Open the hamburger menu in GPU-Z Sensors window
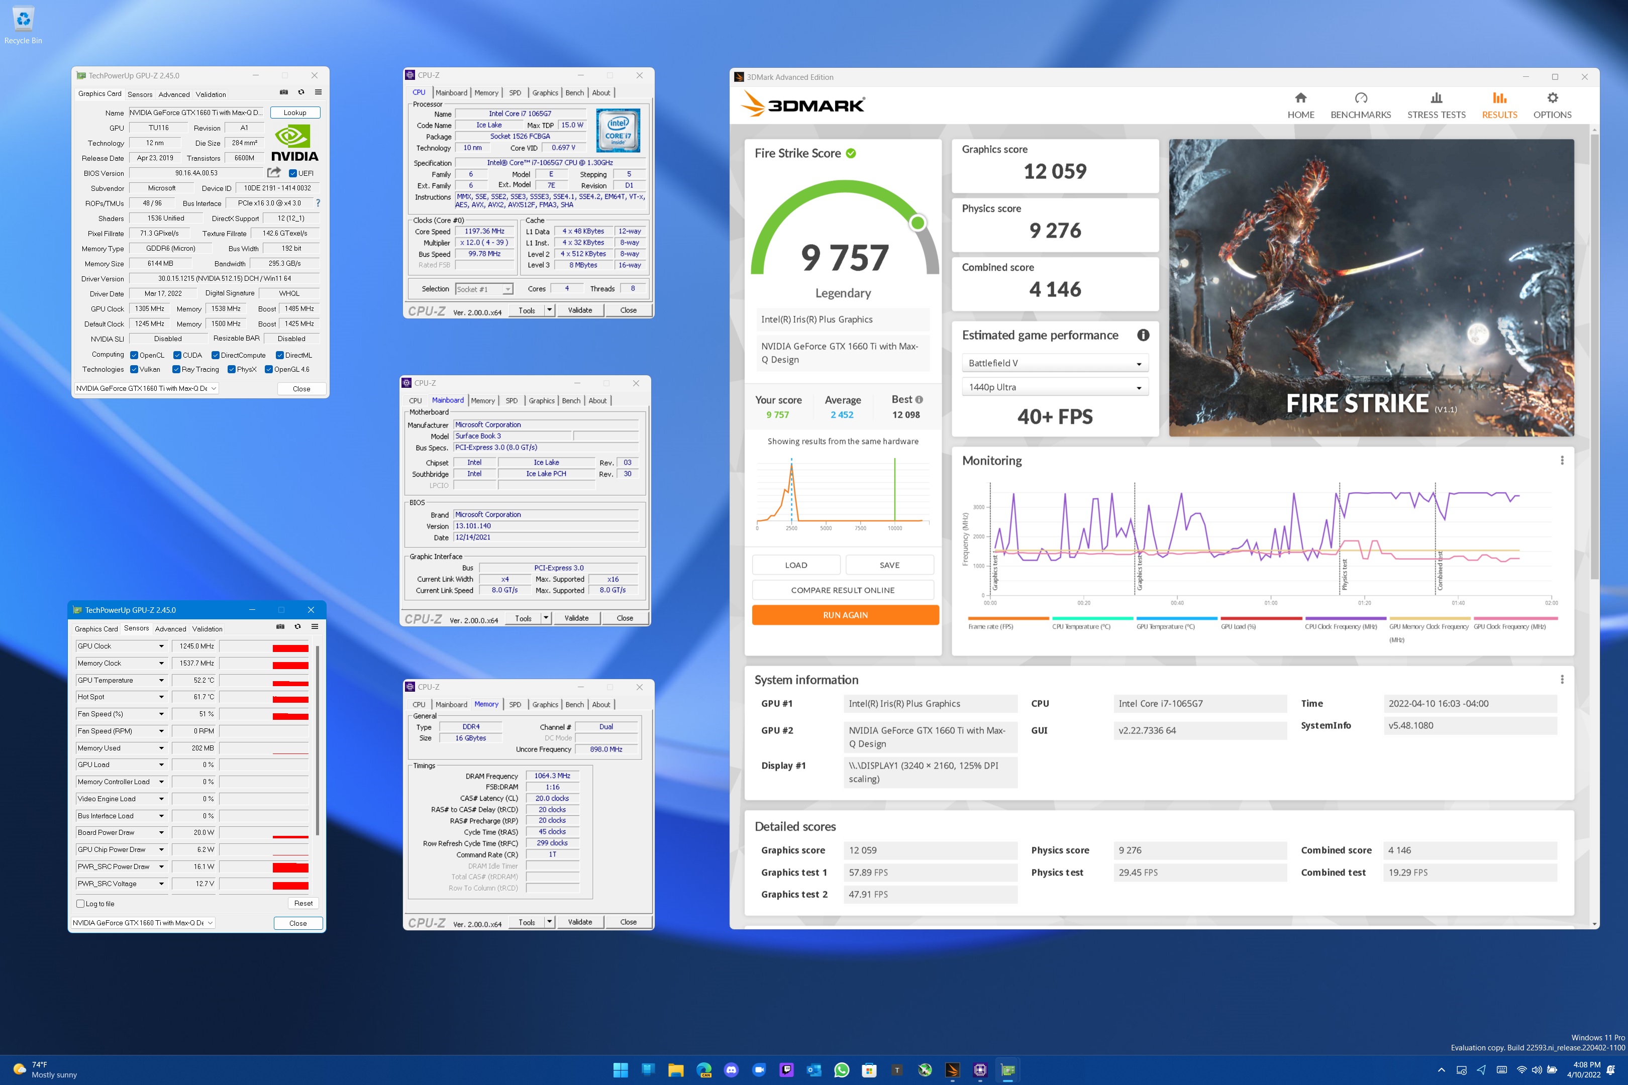 315,626
